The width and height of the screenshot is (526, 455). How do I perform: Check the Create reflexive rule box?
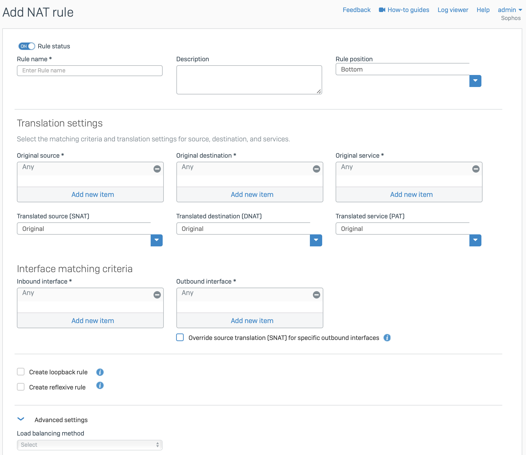point(21,387)
